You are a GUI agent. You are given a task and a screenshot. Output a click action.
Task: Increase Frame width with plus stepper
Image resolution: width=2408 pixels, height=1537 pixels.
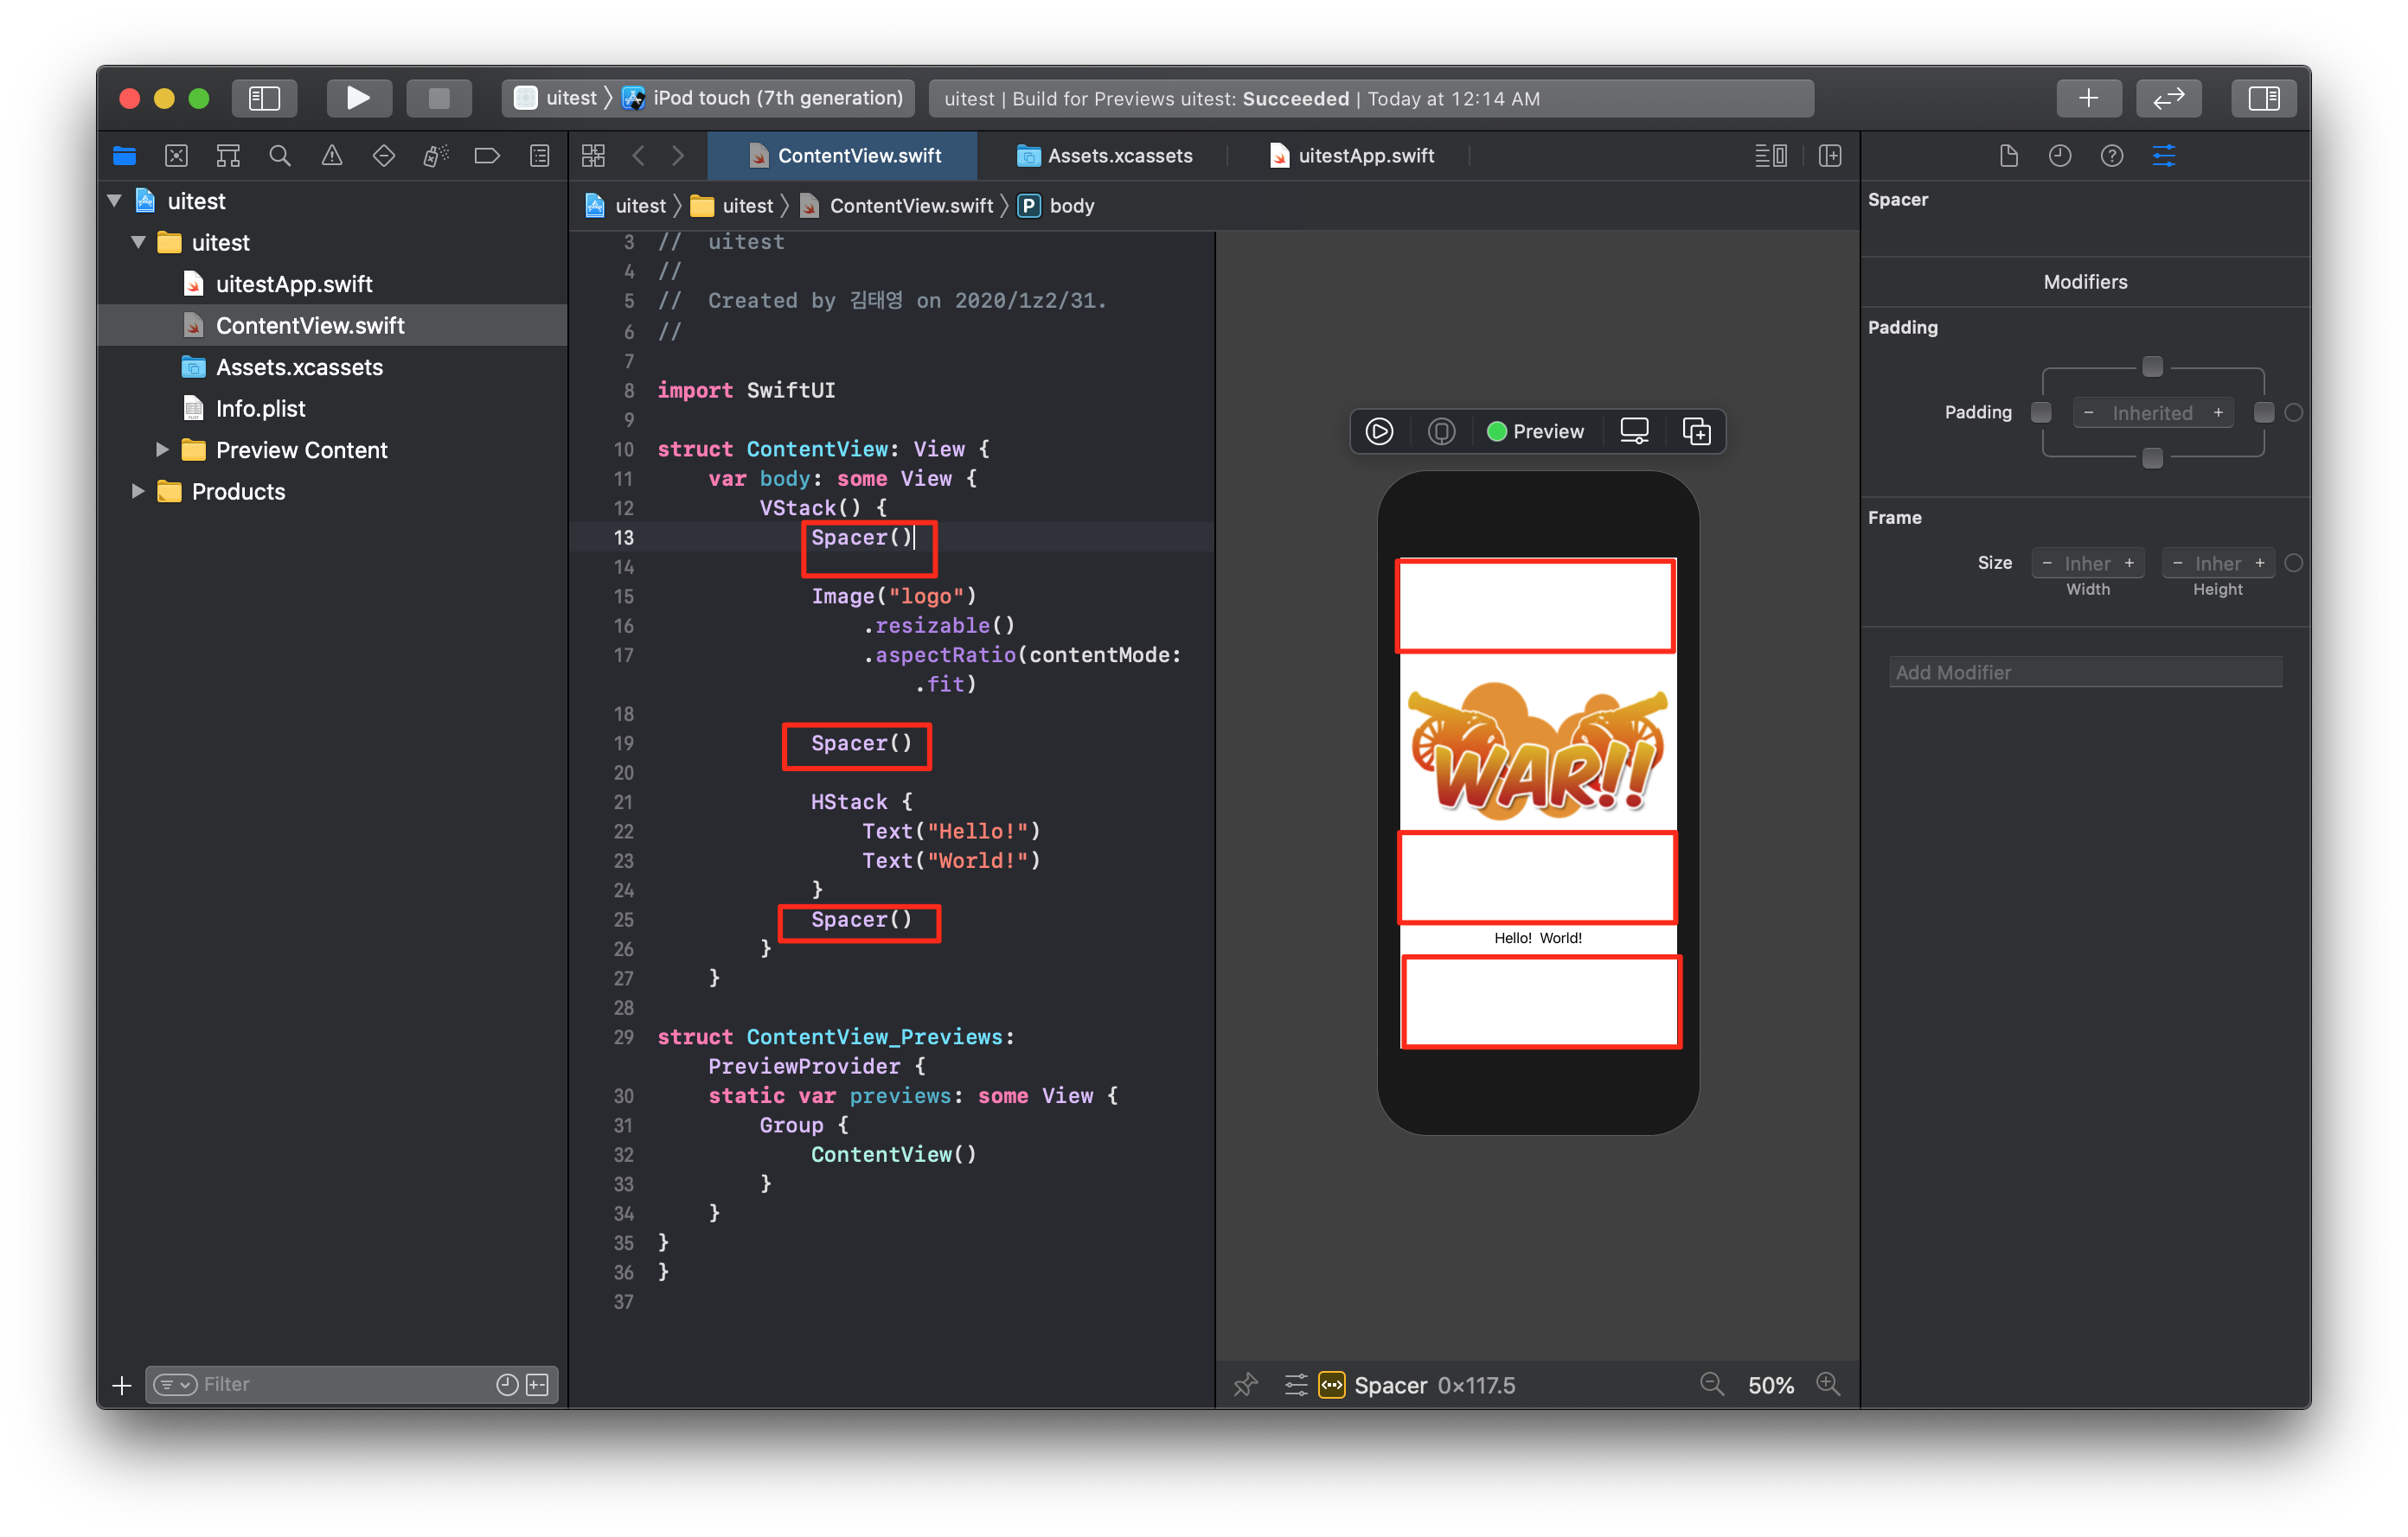[x=2129, y=564]
